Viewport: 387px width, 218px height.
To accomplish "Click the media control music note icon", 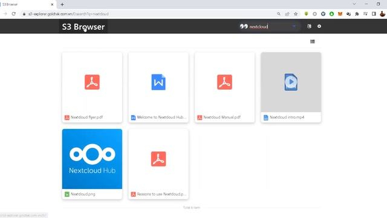I will coord(365,14).
